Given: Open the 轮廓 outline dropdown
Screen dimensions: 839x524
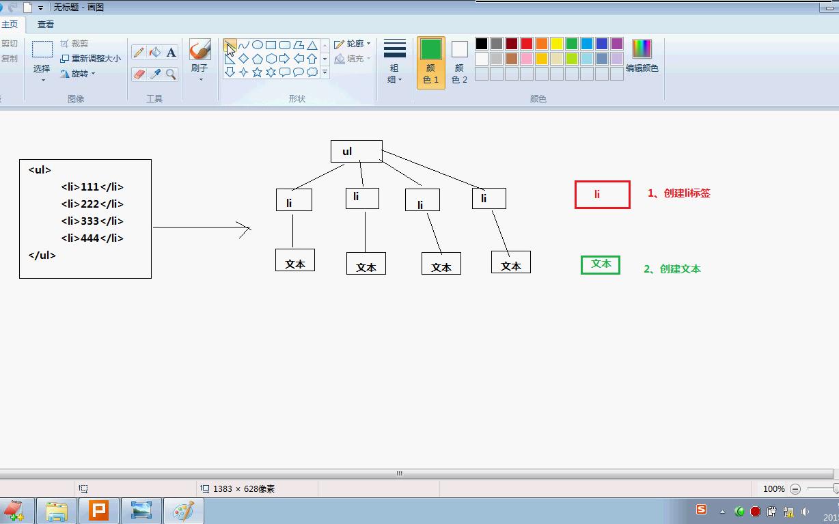Looking at the screenshot, I should tap(354, 42).
